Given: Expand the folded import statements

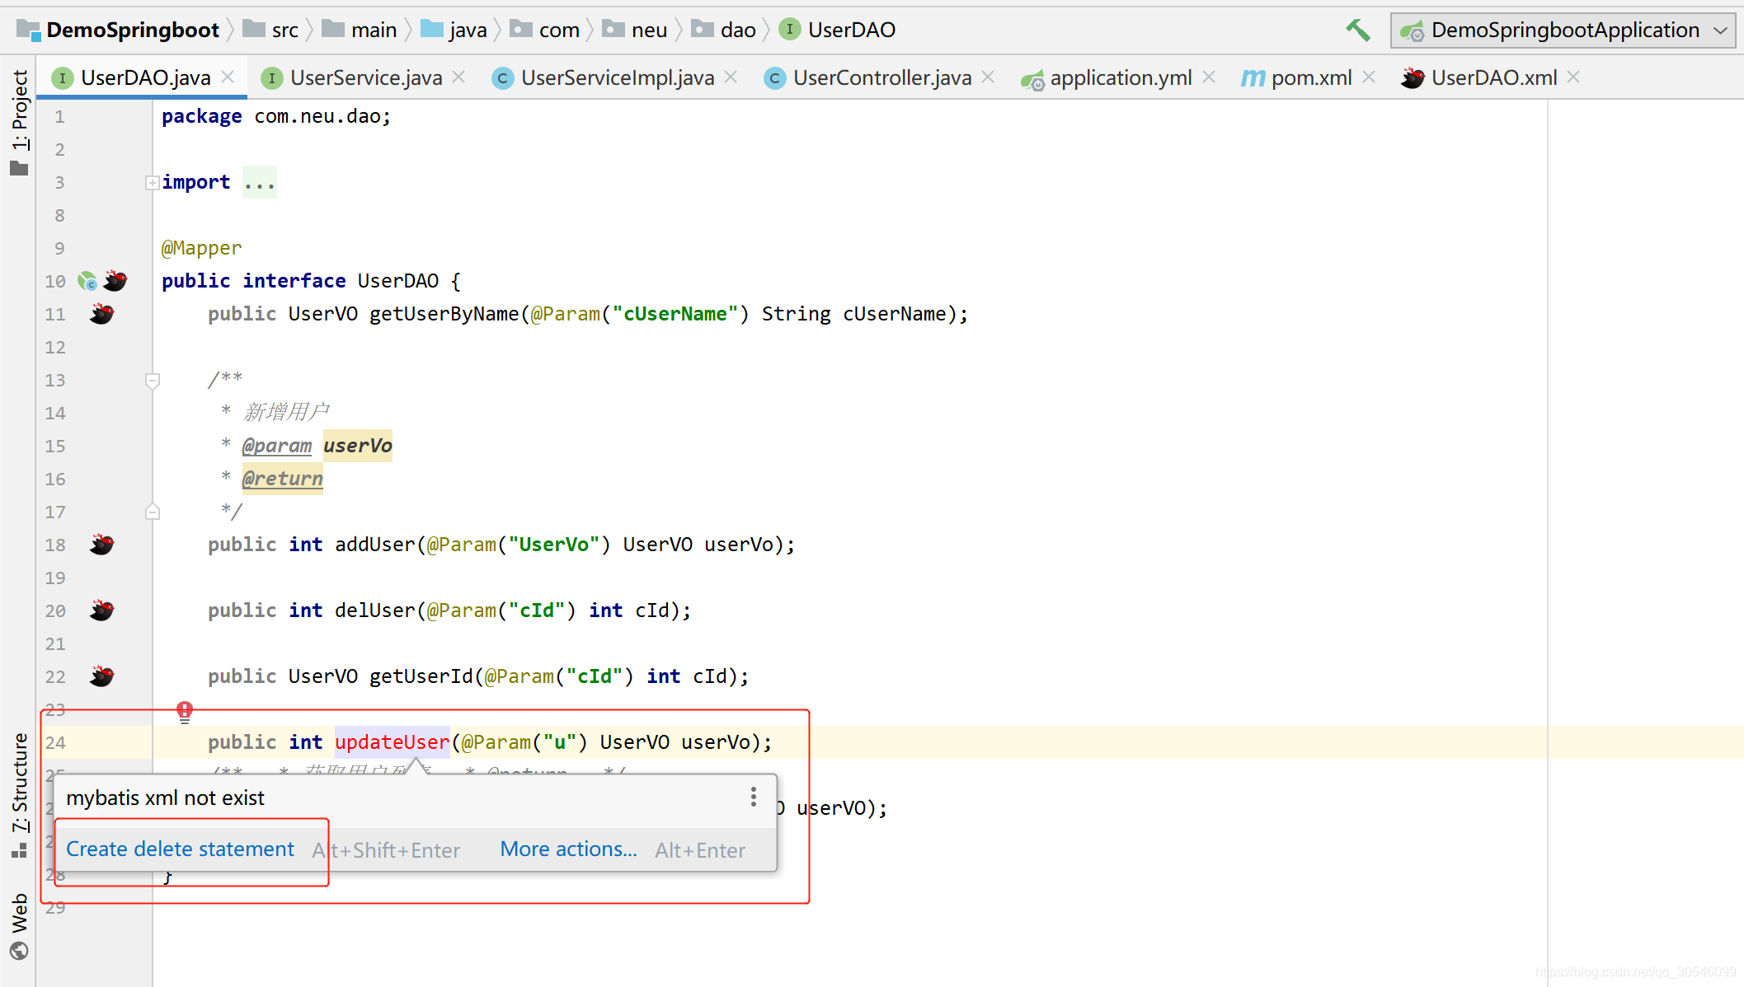Looking at the screenshot, I should point(153,183).
